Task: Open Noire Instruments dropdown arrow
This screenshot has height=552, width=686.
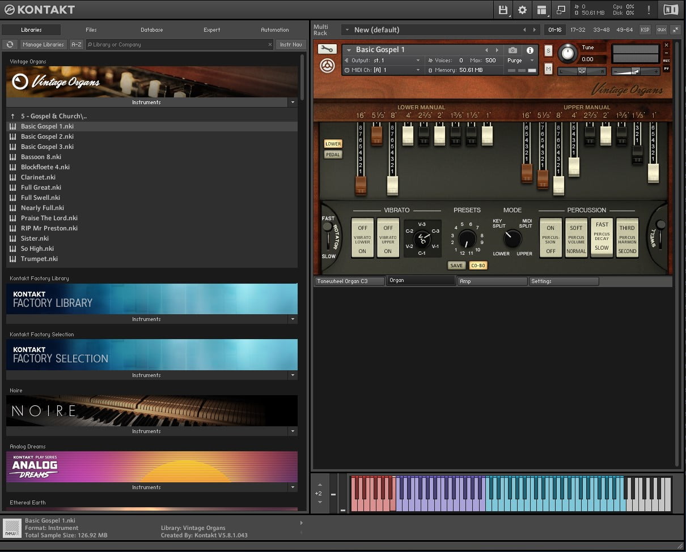Action: (293, 431)
